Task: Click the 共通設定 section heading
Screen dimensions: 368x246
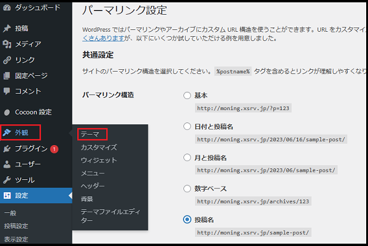Action: pos(98,55)
